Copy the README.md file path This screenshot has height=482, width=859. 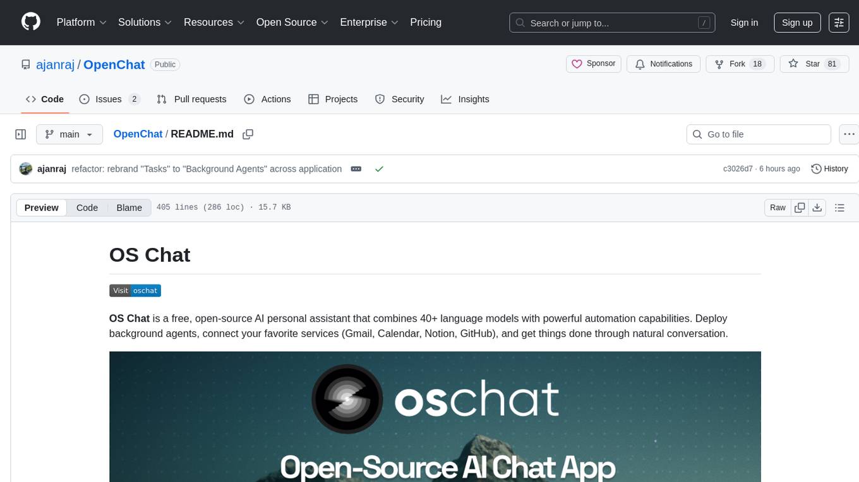[248, 134]
